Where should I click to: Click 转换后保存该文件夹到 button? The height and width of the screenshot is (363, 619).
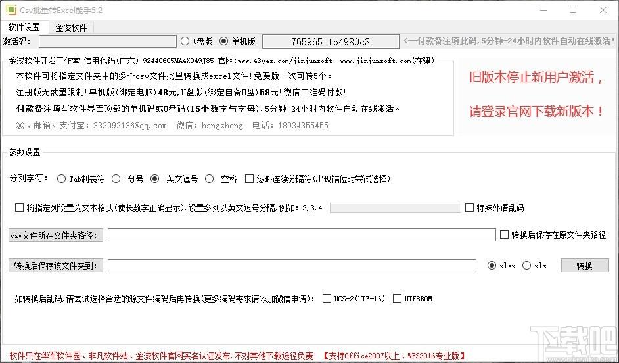(56, 266)
